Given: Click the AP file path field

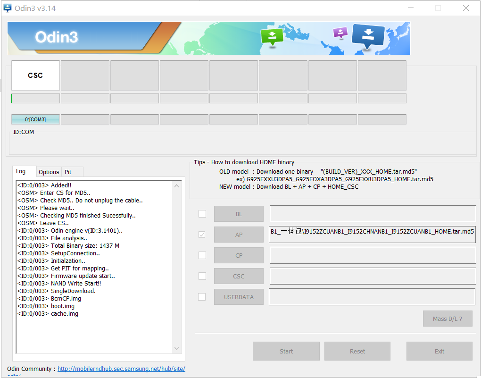Looking at the screenshot, I should coord(372,234).
